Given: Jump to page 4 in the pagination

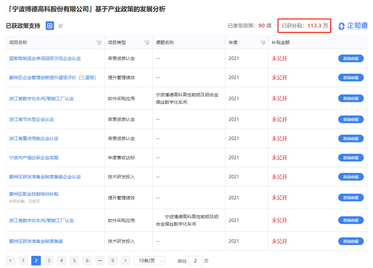Looking at the screenshot, I should (x=62, y=261).
